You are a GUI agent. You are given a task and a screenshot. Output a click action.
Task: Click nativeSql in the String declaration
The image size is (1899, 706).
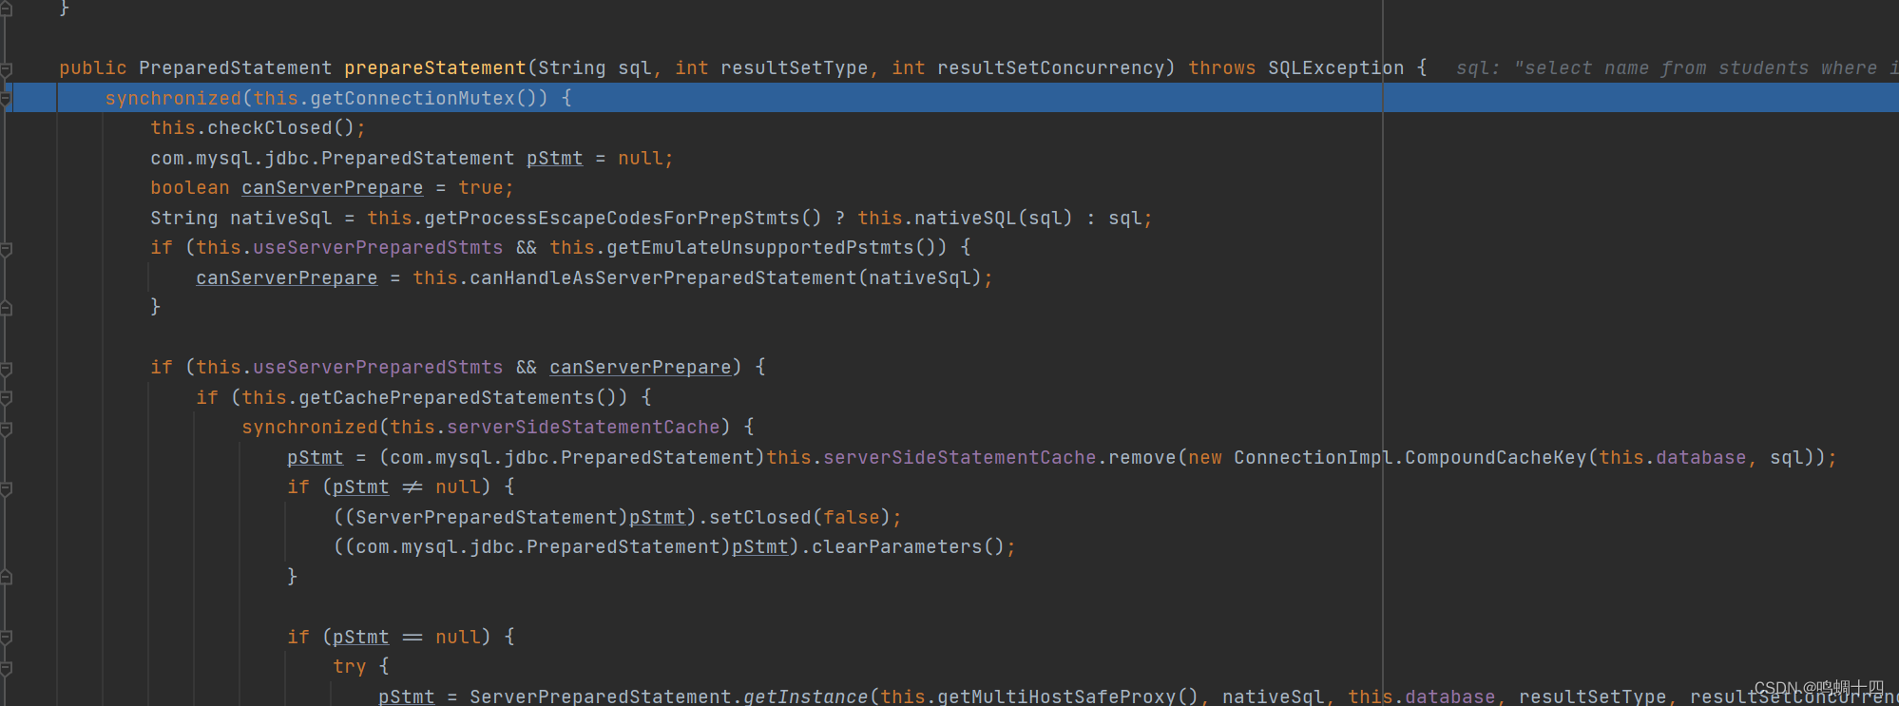tap(280, 219)
